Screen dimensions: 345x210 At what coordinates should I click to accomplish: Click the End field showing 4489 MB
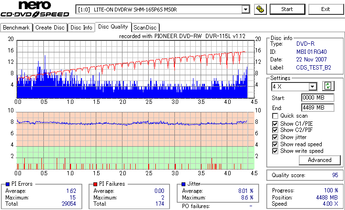318,108
